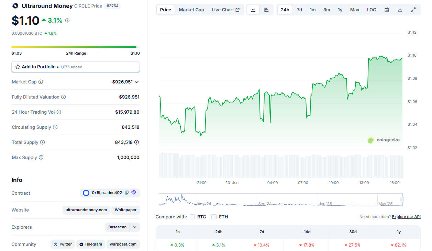The height and width of the screenshot is (251, 432).
Task: Show Market Cap info tooltip icon
Action: (x=41, y=82)
